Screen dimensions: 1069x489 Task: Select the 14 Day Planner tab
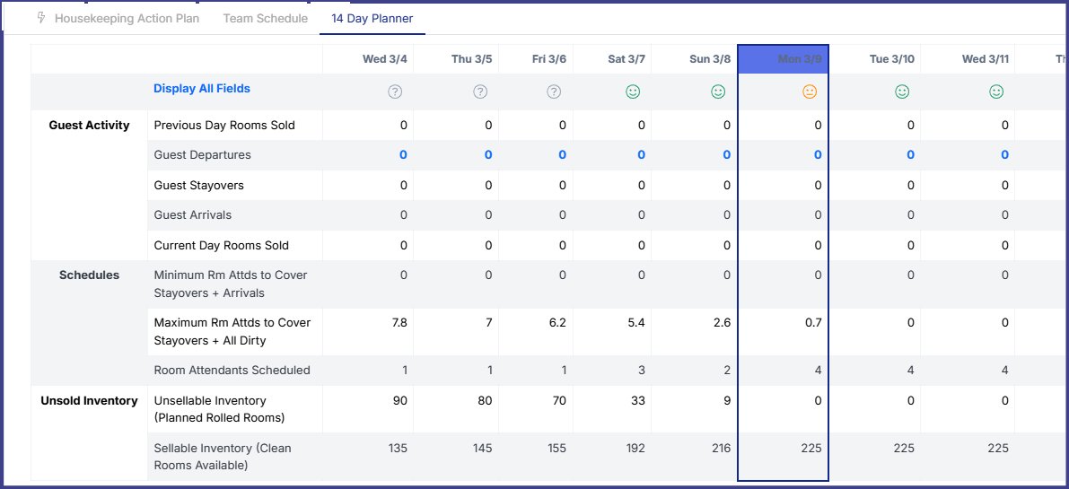(372, 18)
